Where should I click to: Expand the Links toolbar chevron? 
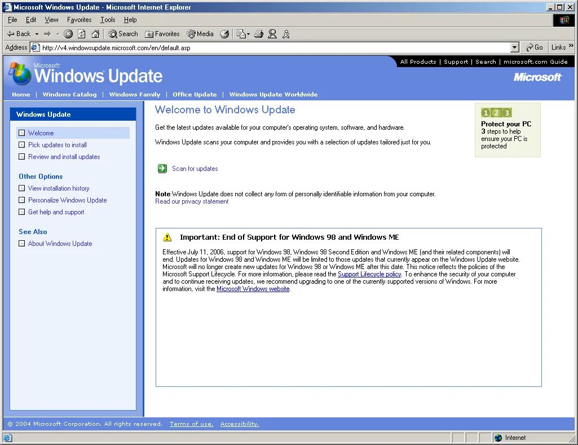(571, 46)
